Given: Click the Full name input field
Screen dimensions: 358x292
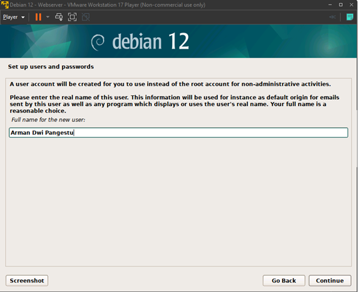Looking at the screenshot, I should tap(178, 132).
